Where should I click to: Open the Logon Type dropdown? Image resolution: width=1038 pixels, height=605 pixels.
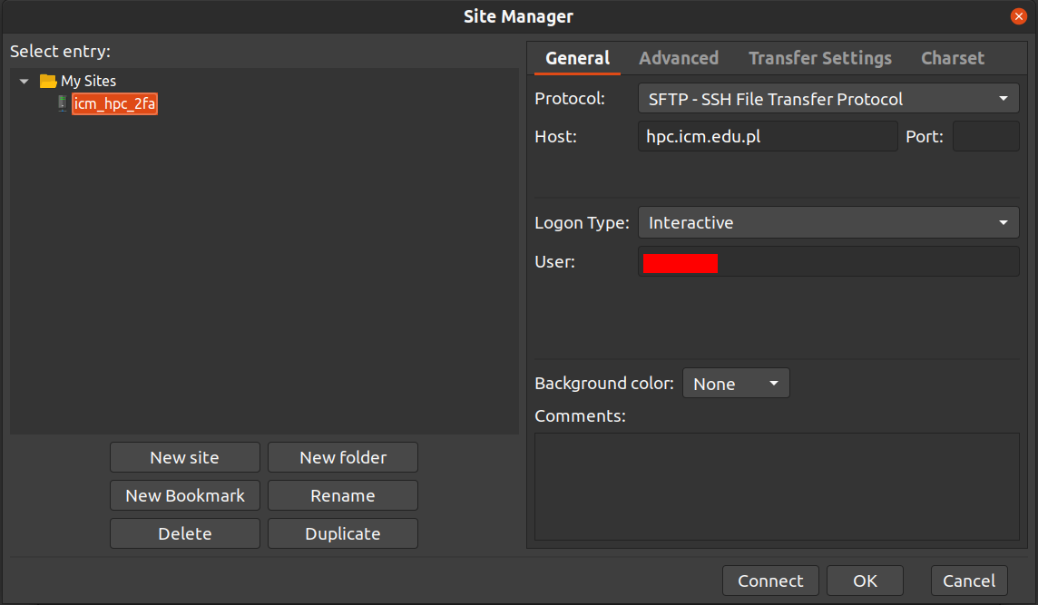pyautogui.click(x=827, y=222)
